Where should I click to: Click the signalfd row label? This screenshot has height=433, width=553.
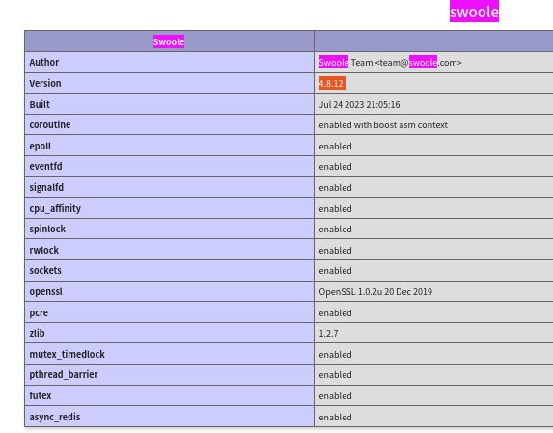tap(46, 187)
